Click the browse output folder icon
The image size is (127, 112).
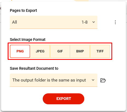[x=103, y=80]
